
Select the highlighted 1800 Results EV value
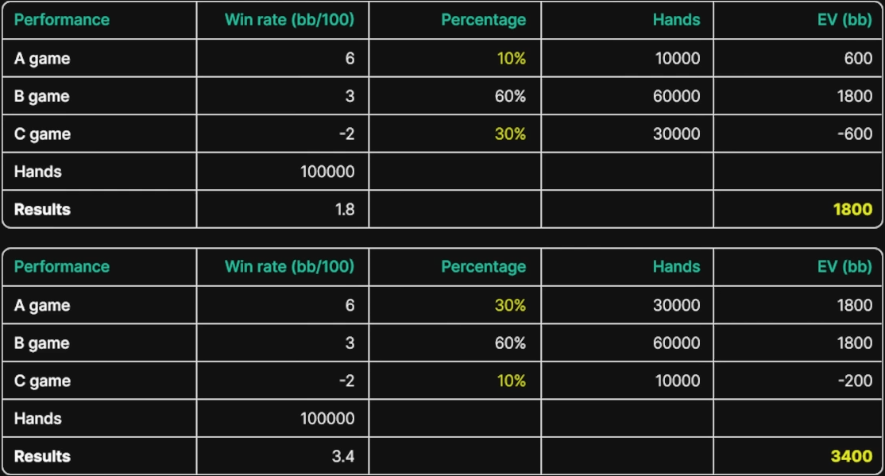(x=852, y=210)
